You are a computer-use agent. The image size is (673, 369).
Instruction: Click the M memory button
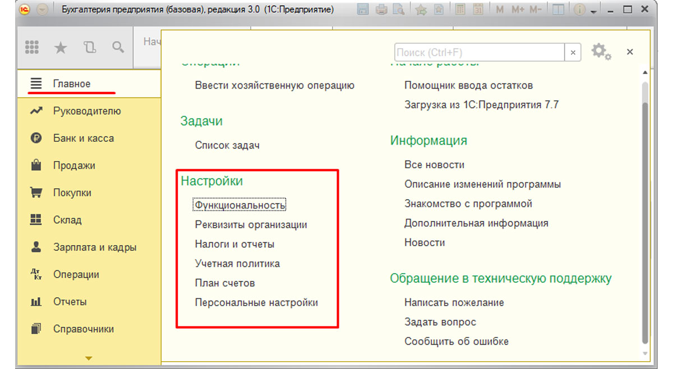pos(500,10)
